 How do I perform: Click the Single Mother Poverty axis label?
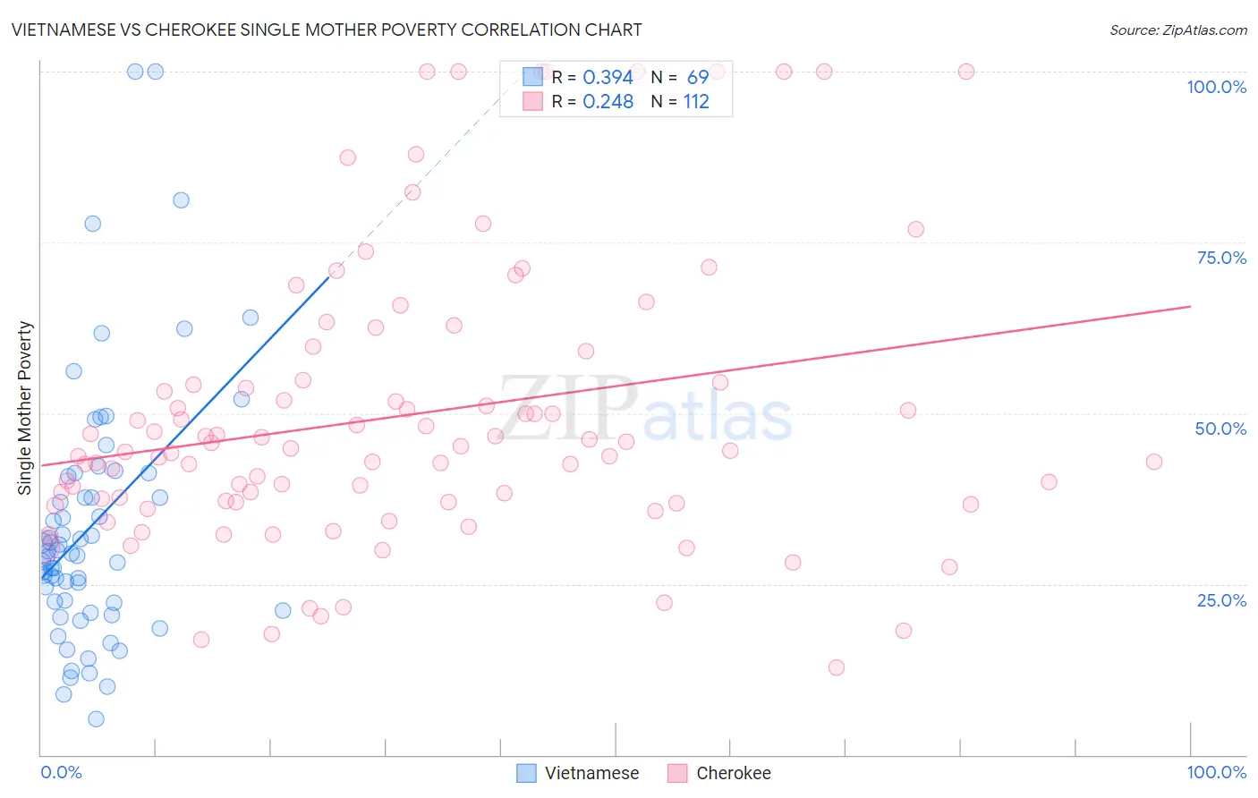[25, 408]
